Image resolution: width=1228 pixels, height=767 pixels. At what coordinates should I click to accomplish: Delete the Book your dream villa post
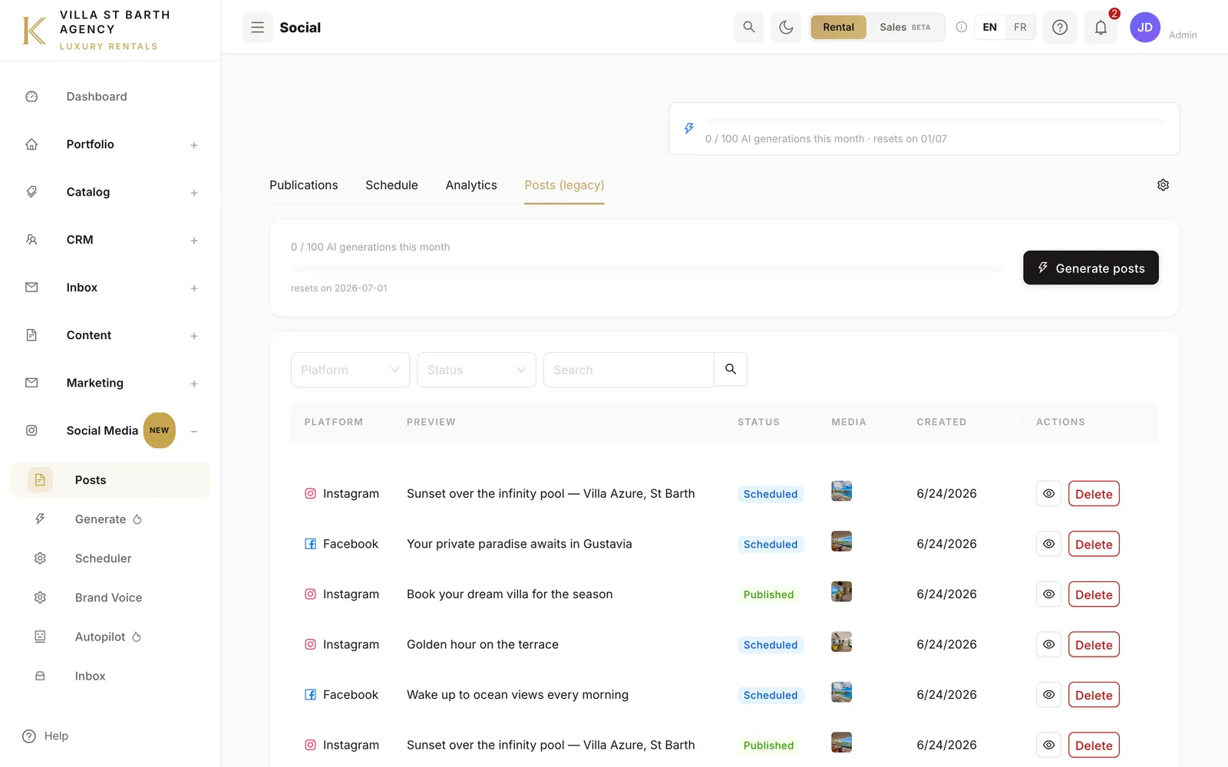click(1094, 594)
